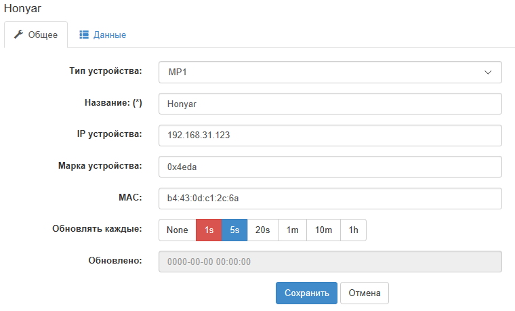This screenshot has height=311, width=515.
Task: Open the MP1 device type combo box
Action: pyautogui.click(x=330, y=72)
